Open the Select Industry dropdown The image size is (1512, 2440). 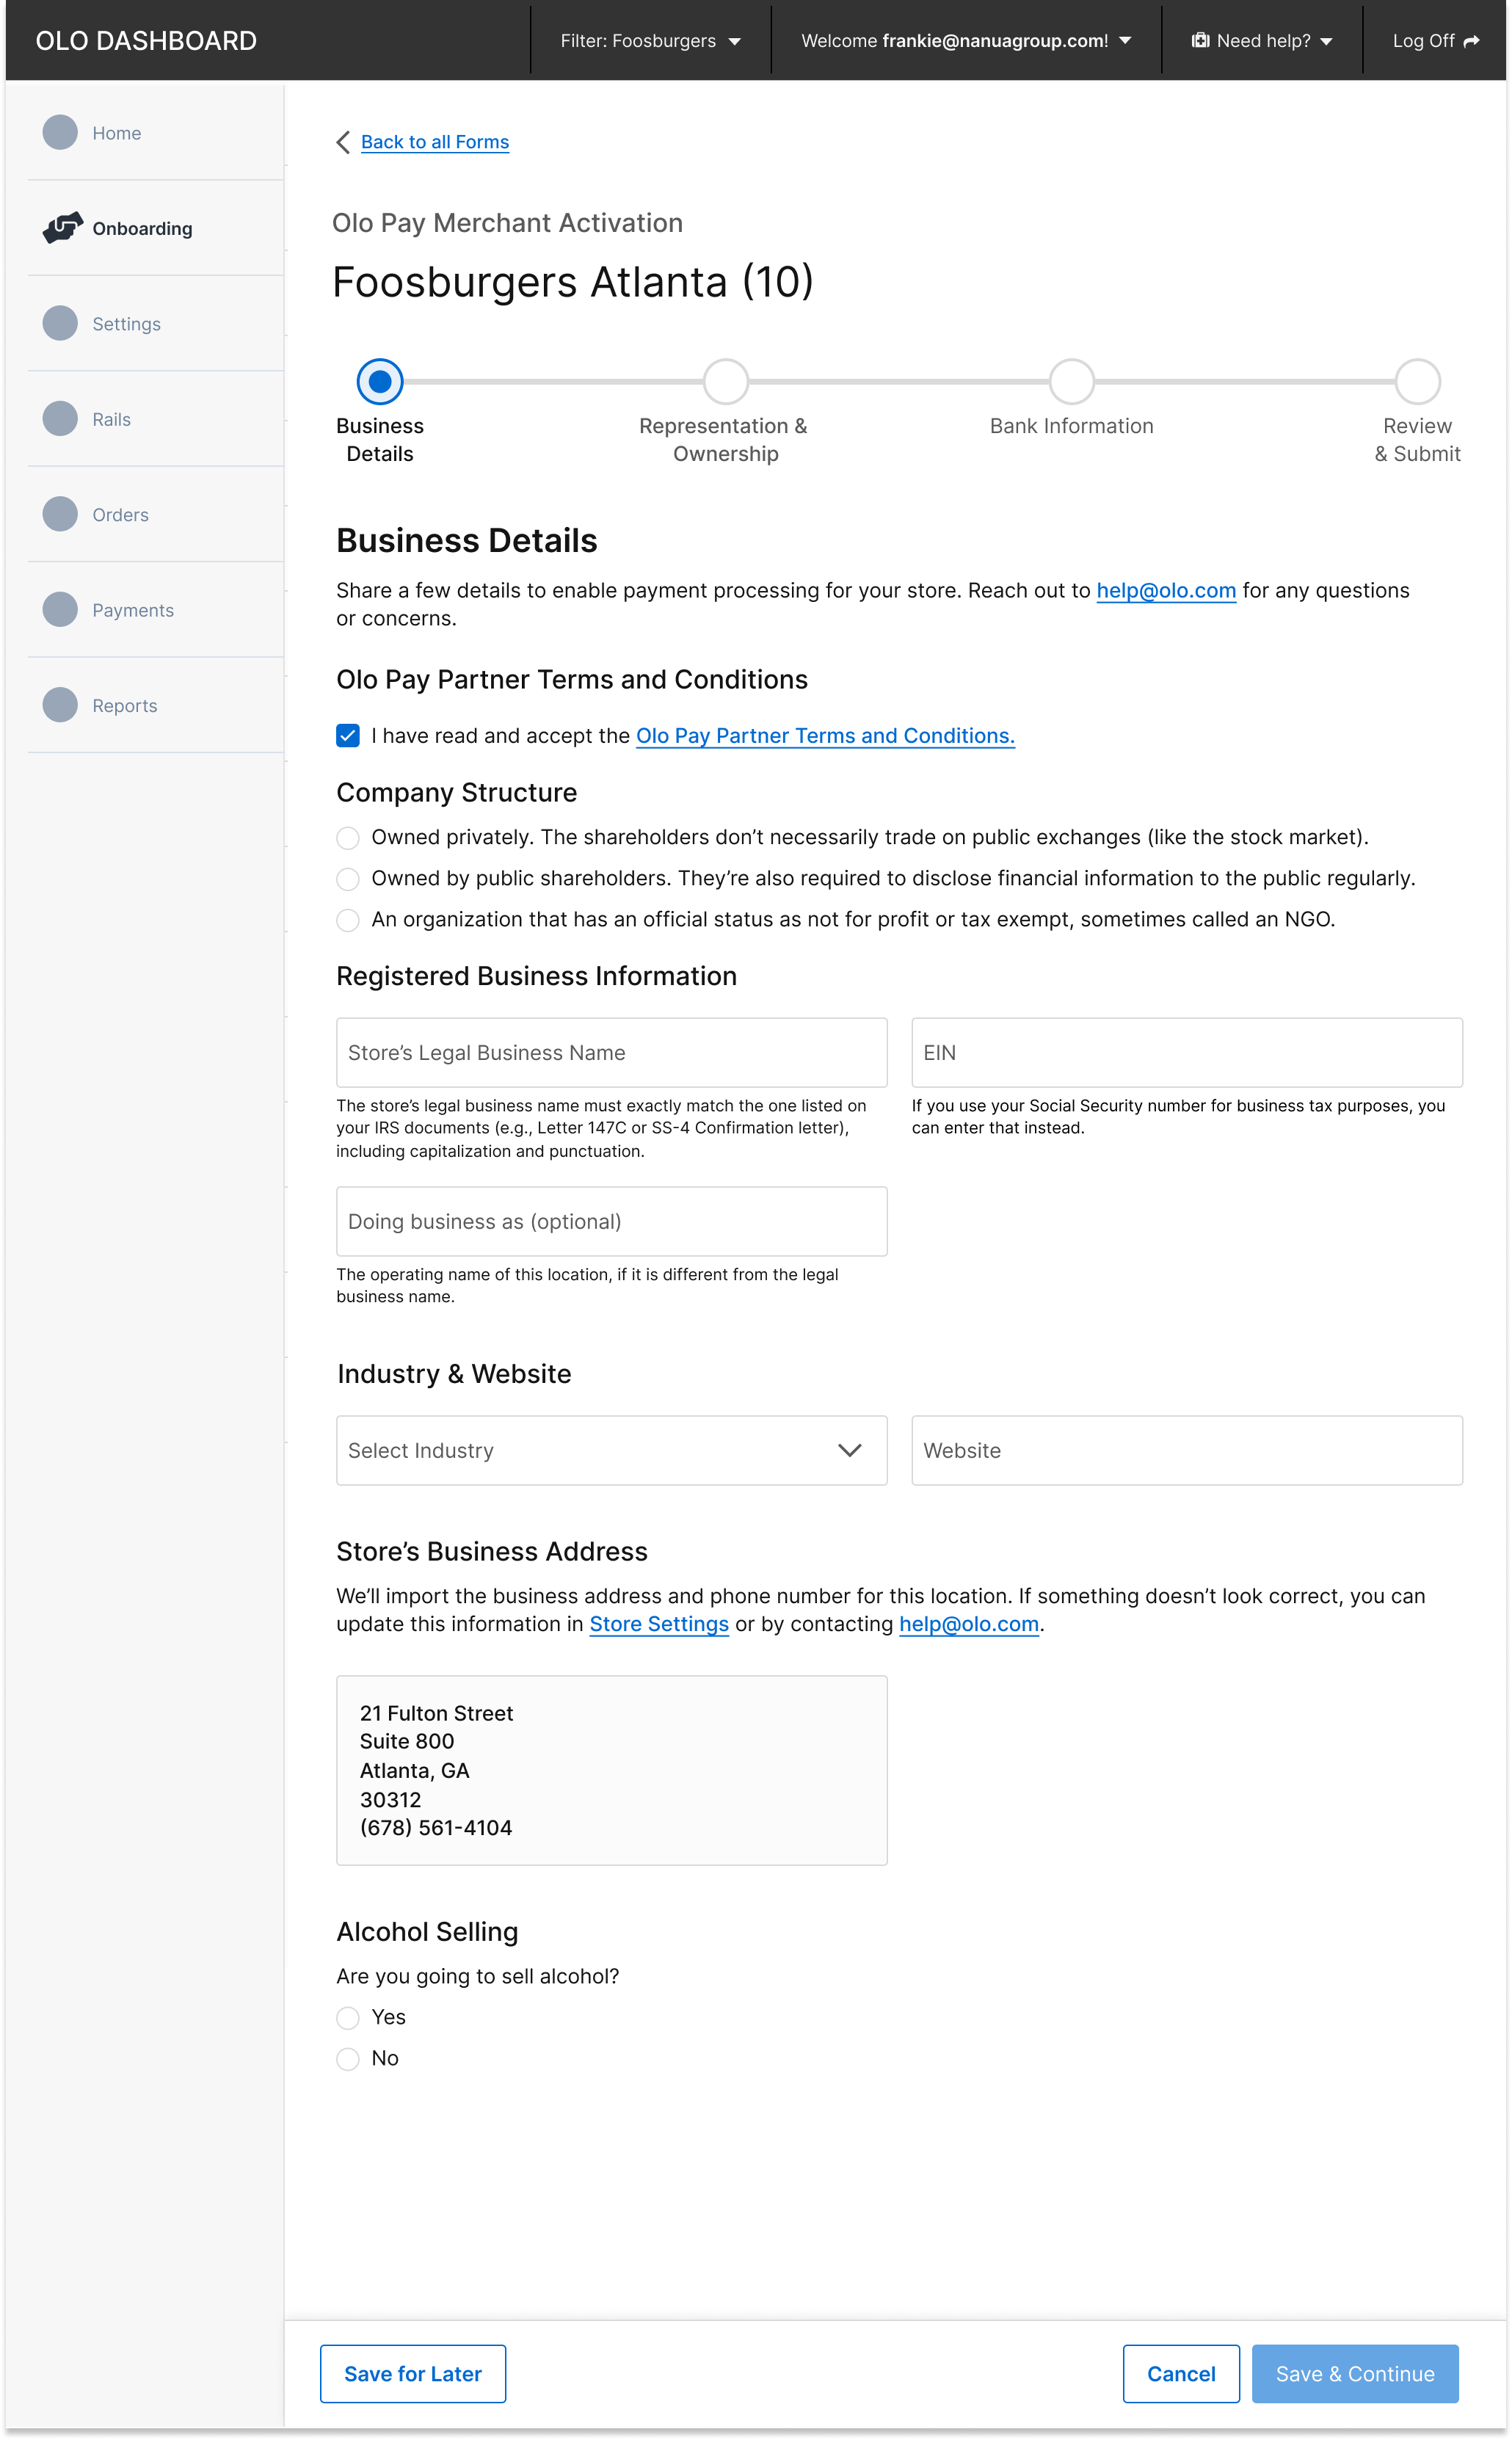[611, 1450]
